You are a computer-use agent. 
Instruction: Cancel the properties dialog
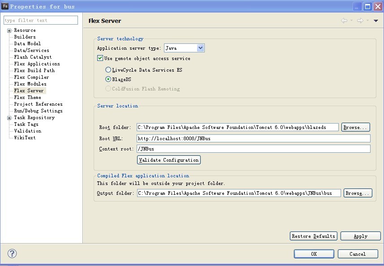coord(358,254)
